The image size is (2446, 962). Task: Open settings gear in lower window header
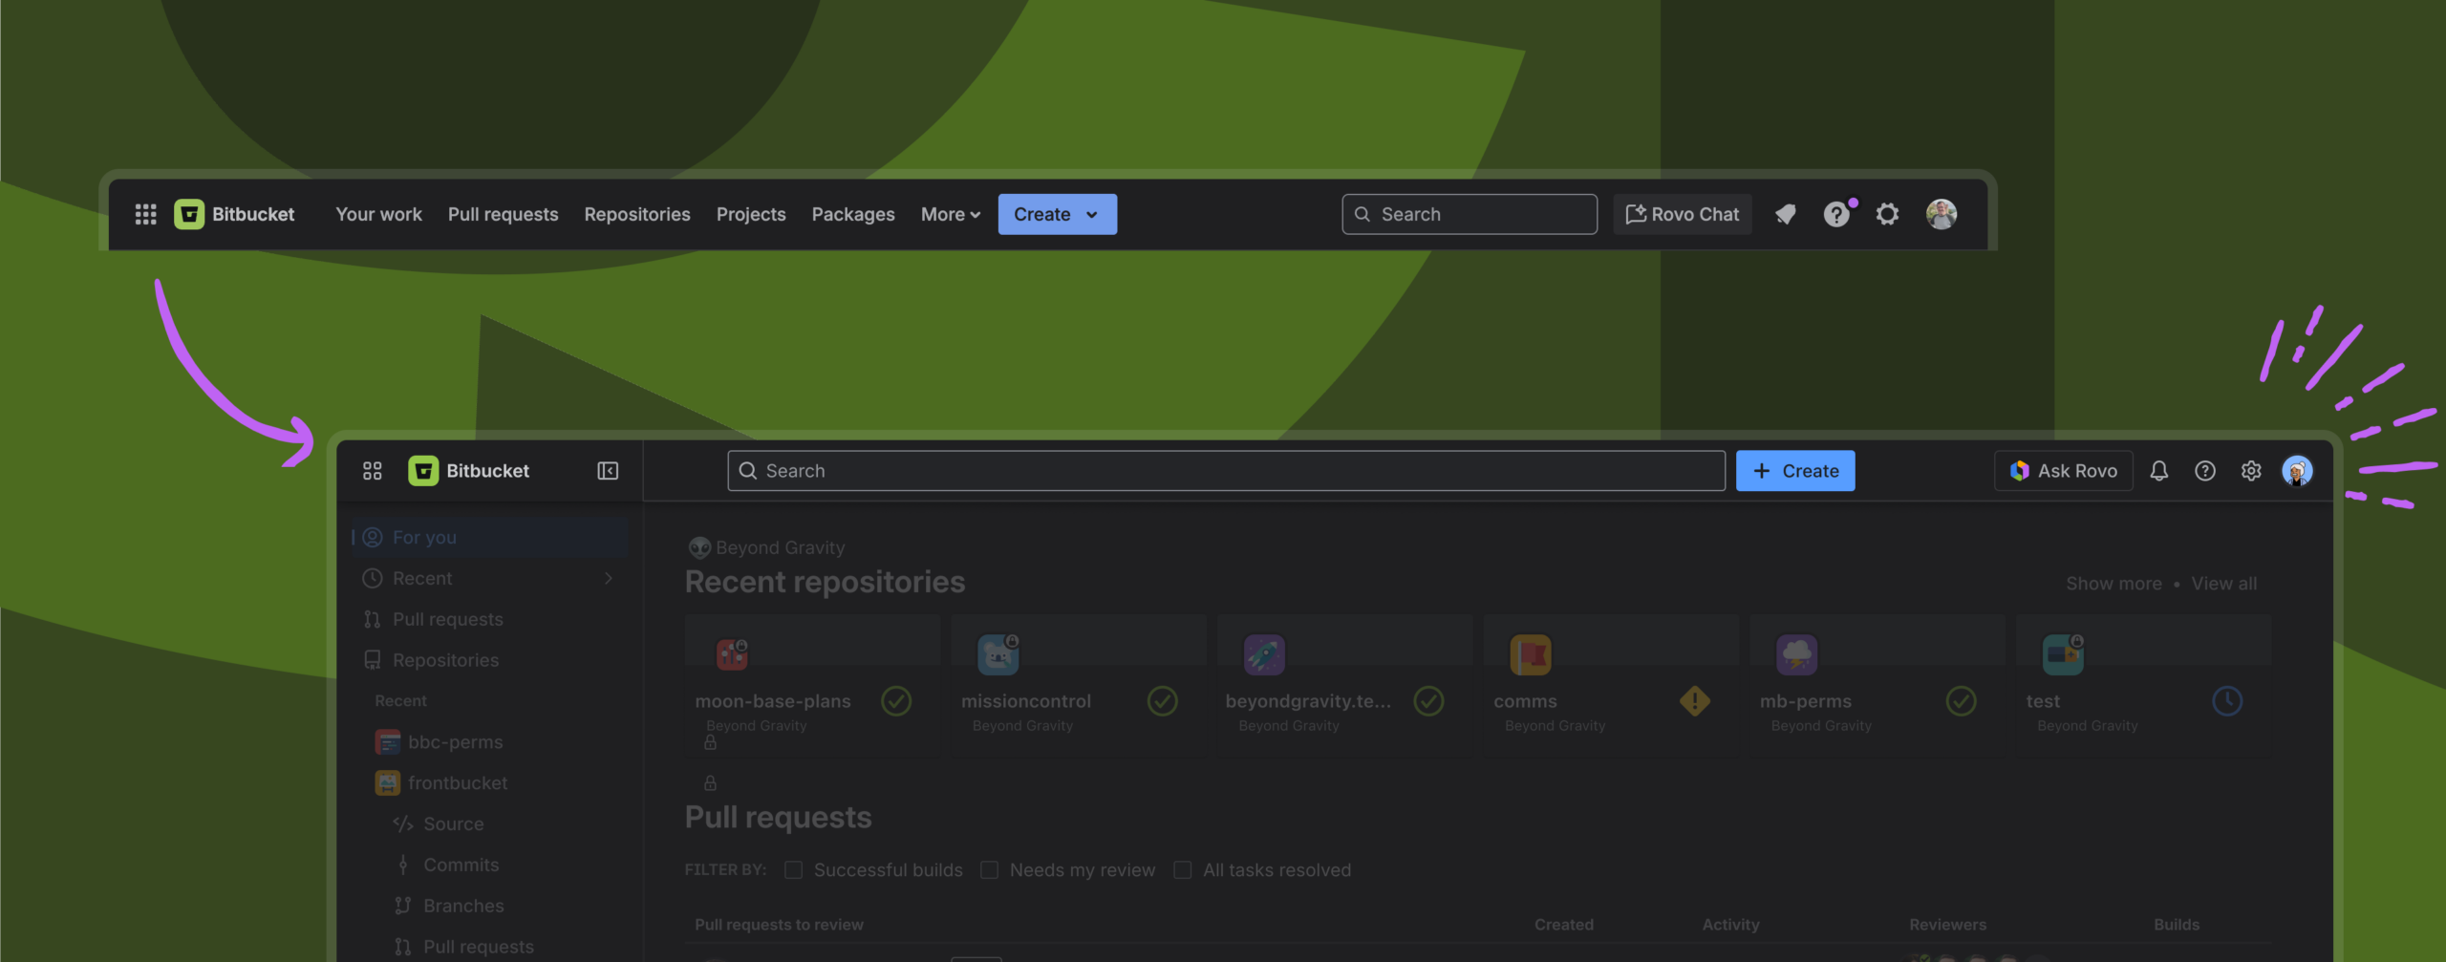tap(2251, 471)
